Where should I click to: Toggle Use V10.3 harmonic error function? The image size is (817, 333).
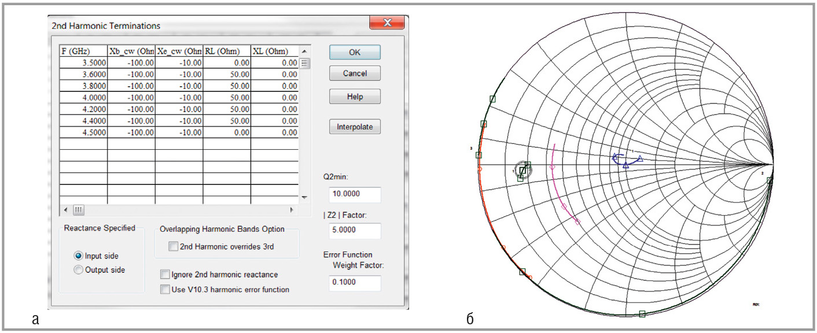click(165, 289)
